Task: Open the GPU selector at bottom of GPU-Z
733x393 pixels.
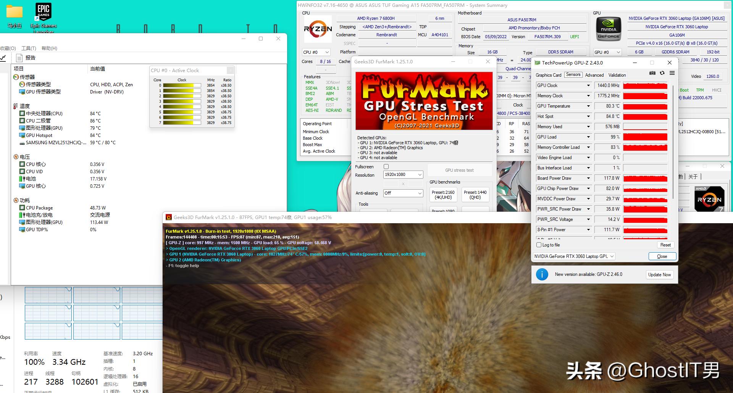Action: [x=574, y=256]
